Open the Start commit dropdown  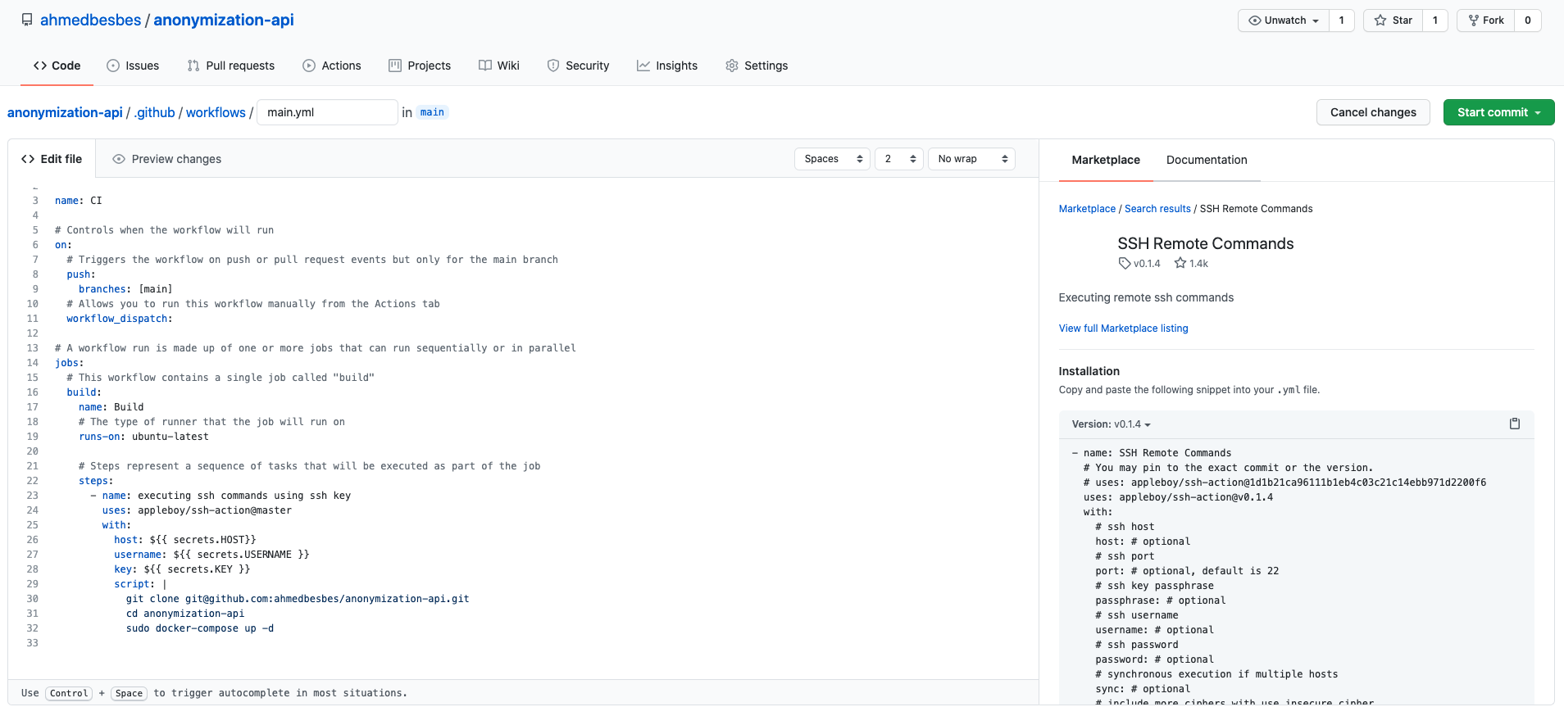click(1498, 112)
